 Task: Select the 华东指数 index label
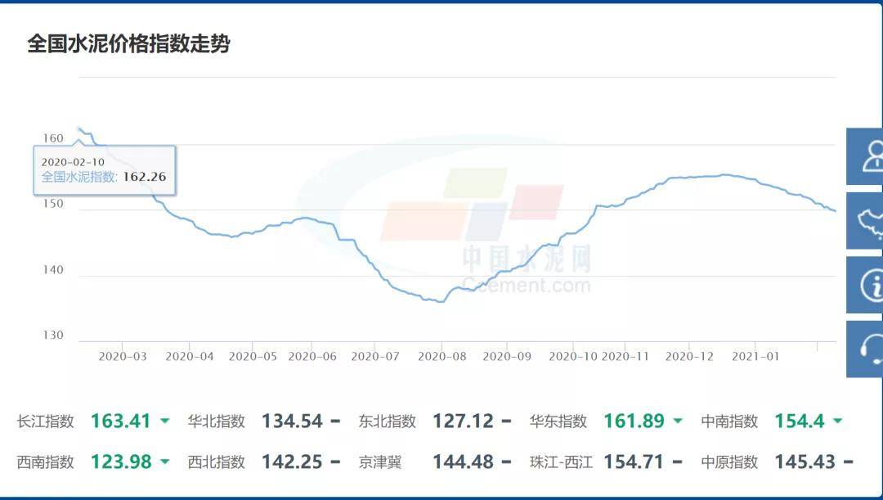tap(558, 421)
